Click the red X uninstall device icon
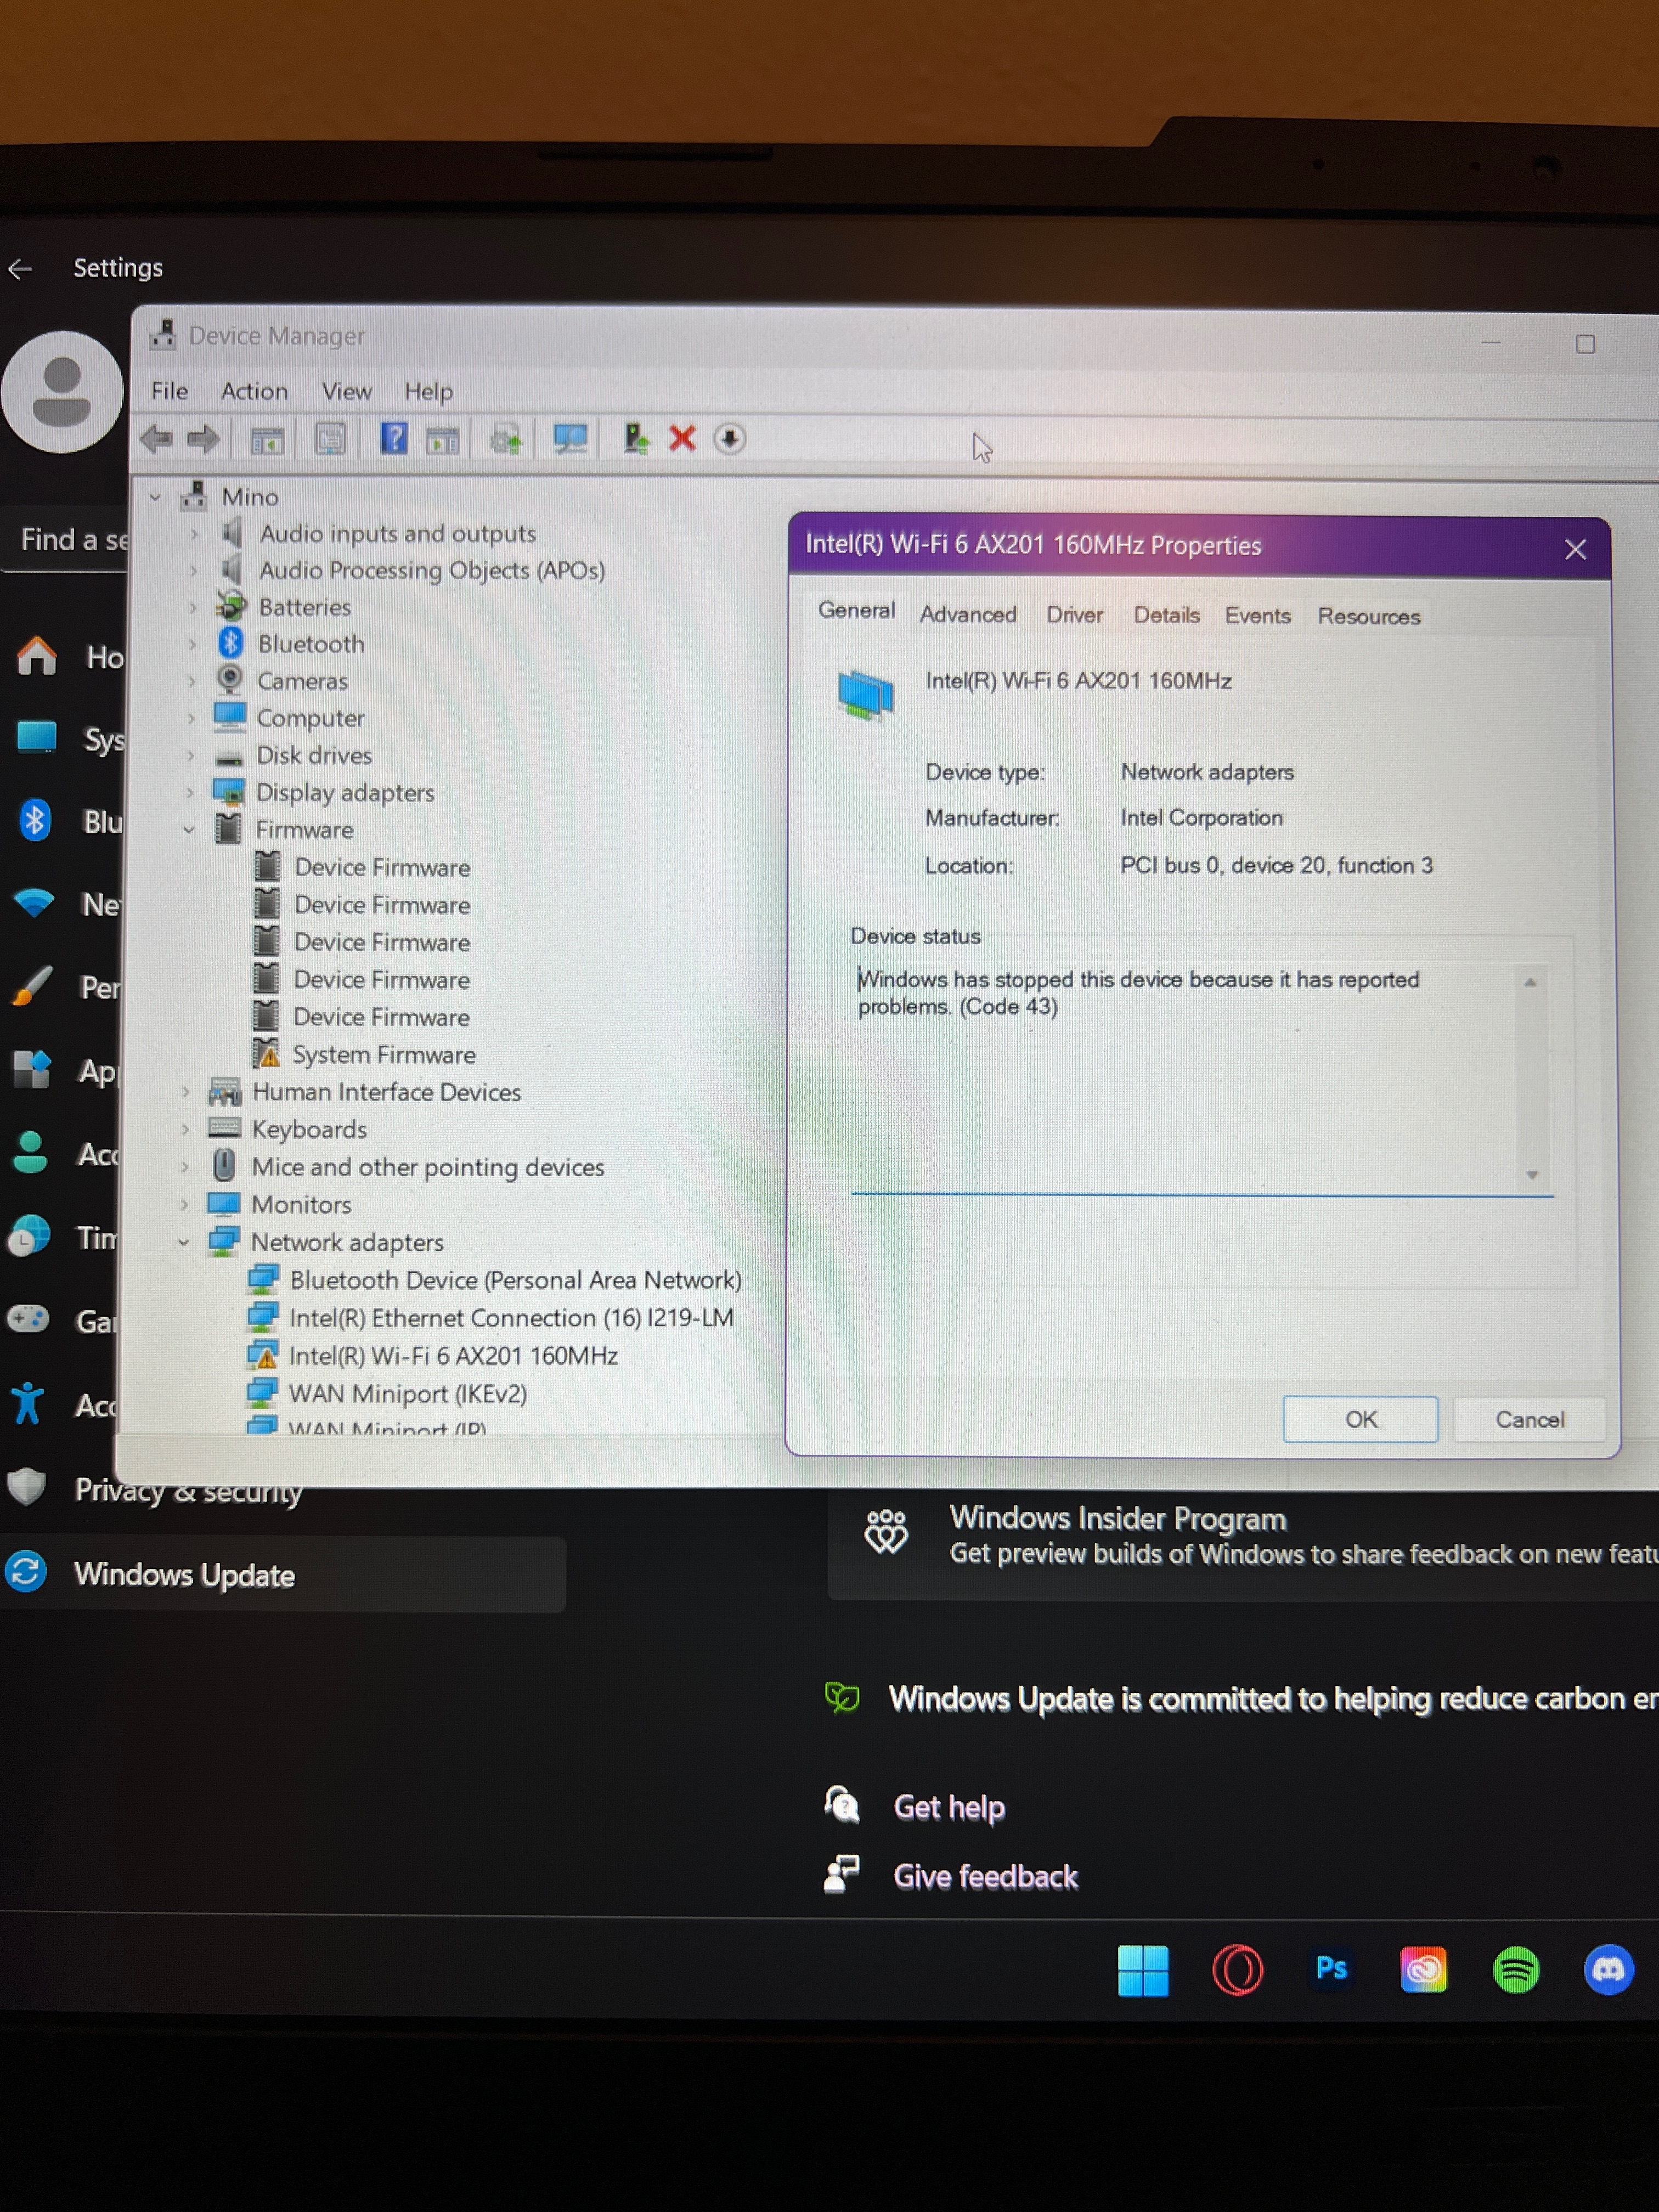The height and width of the screenshot is (2212, 1659). tap(682, 438)
